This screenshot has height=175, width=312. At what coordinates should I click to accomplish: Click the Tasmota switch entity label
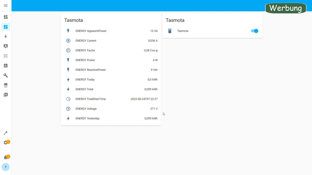coord(183,31)
